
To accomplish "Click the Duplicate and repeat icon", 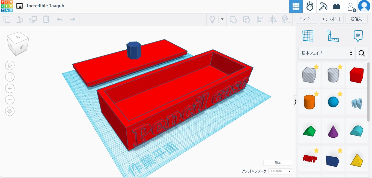I will click(33, 19).
